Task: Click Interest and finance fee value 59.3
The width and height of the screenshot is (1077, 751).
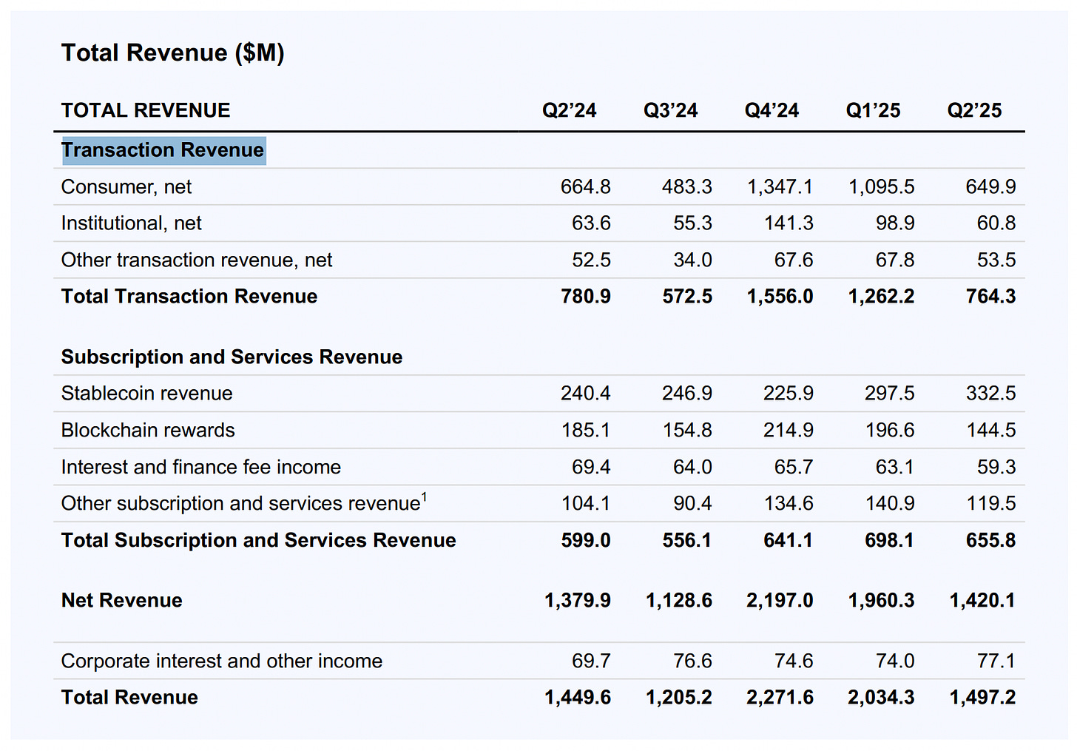Action: click(996, 468)
